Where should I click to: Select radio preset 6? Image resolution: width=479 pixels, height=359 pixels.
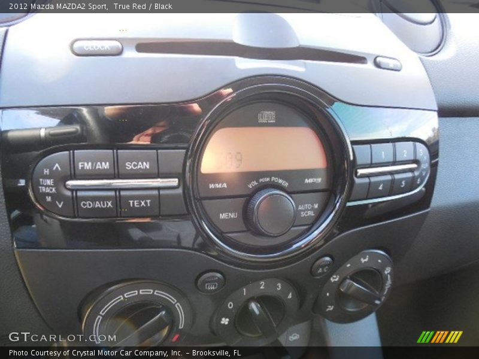tap(419, 180)
